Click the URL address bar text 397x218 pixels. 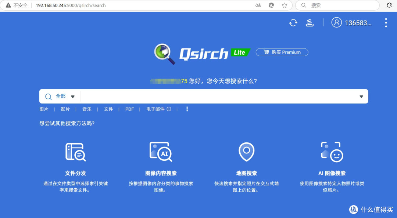pos(71,5)
